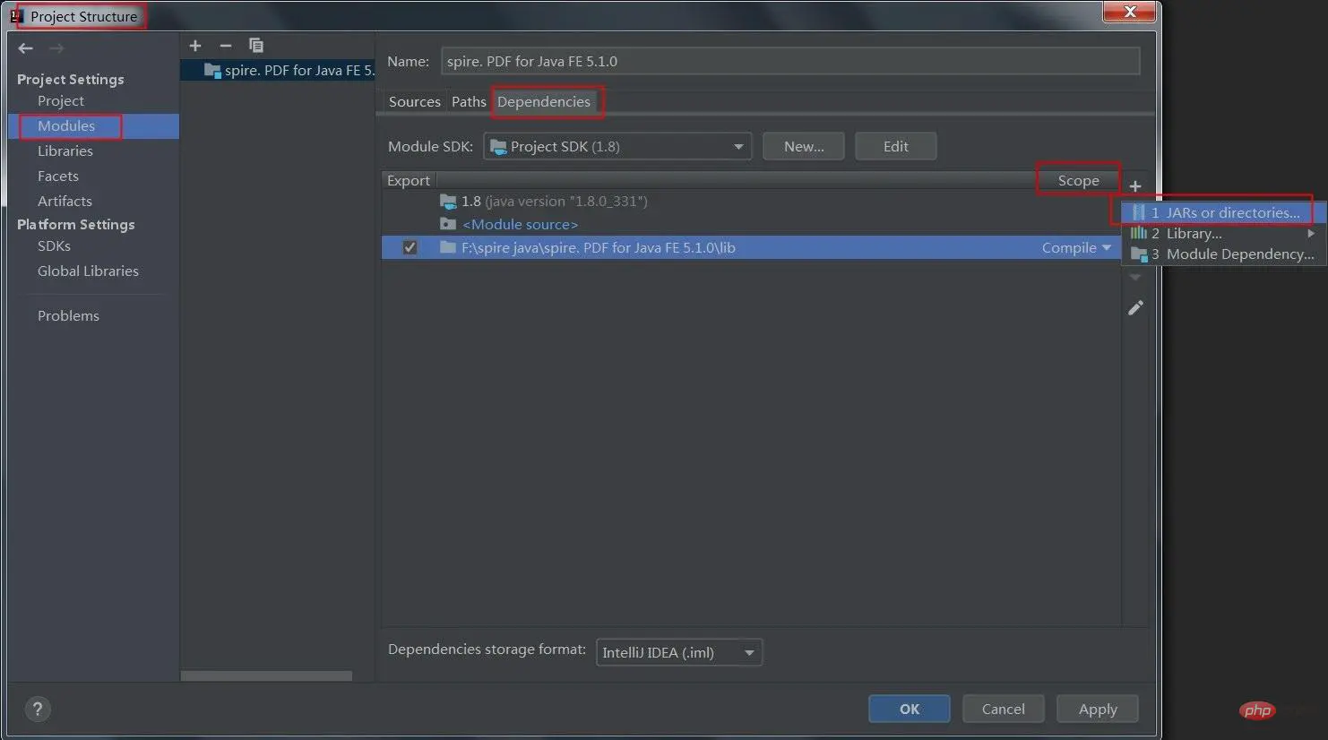Switch to the Sources tab

(414, 102)
